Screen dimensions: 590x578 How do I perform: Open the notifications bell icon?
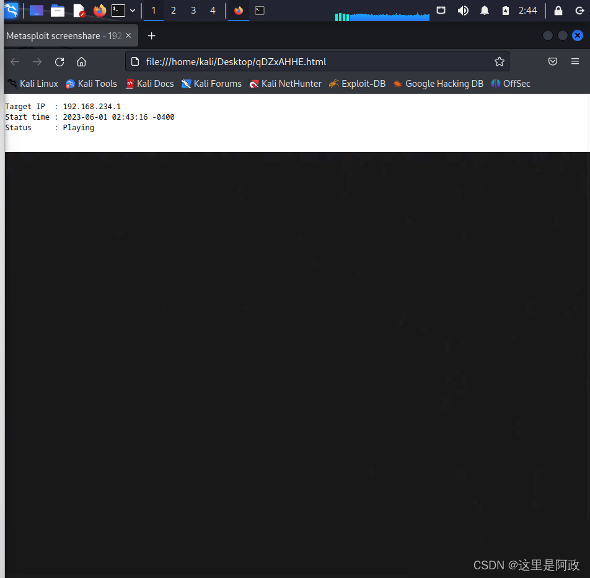(x=484, y=10)
